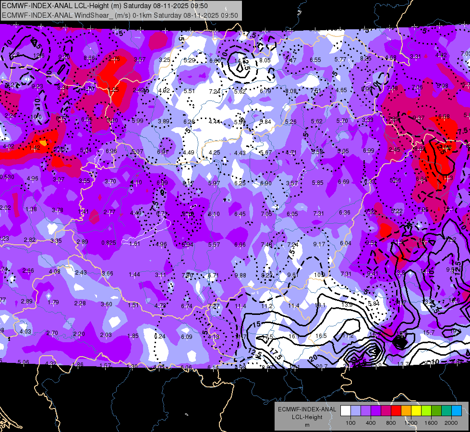Click the dark green legend swatch
The height and width of the screenshot is (432, 470).
436,411
